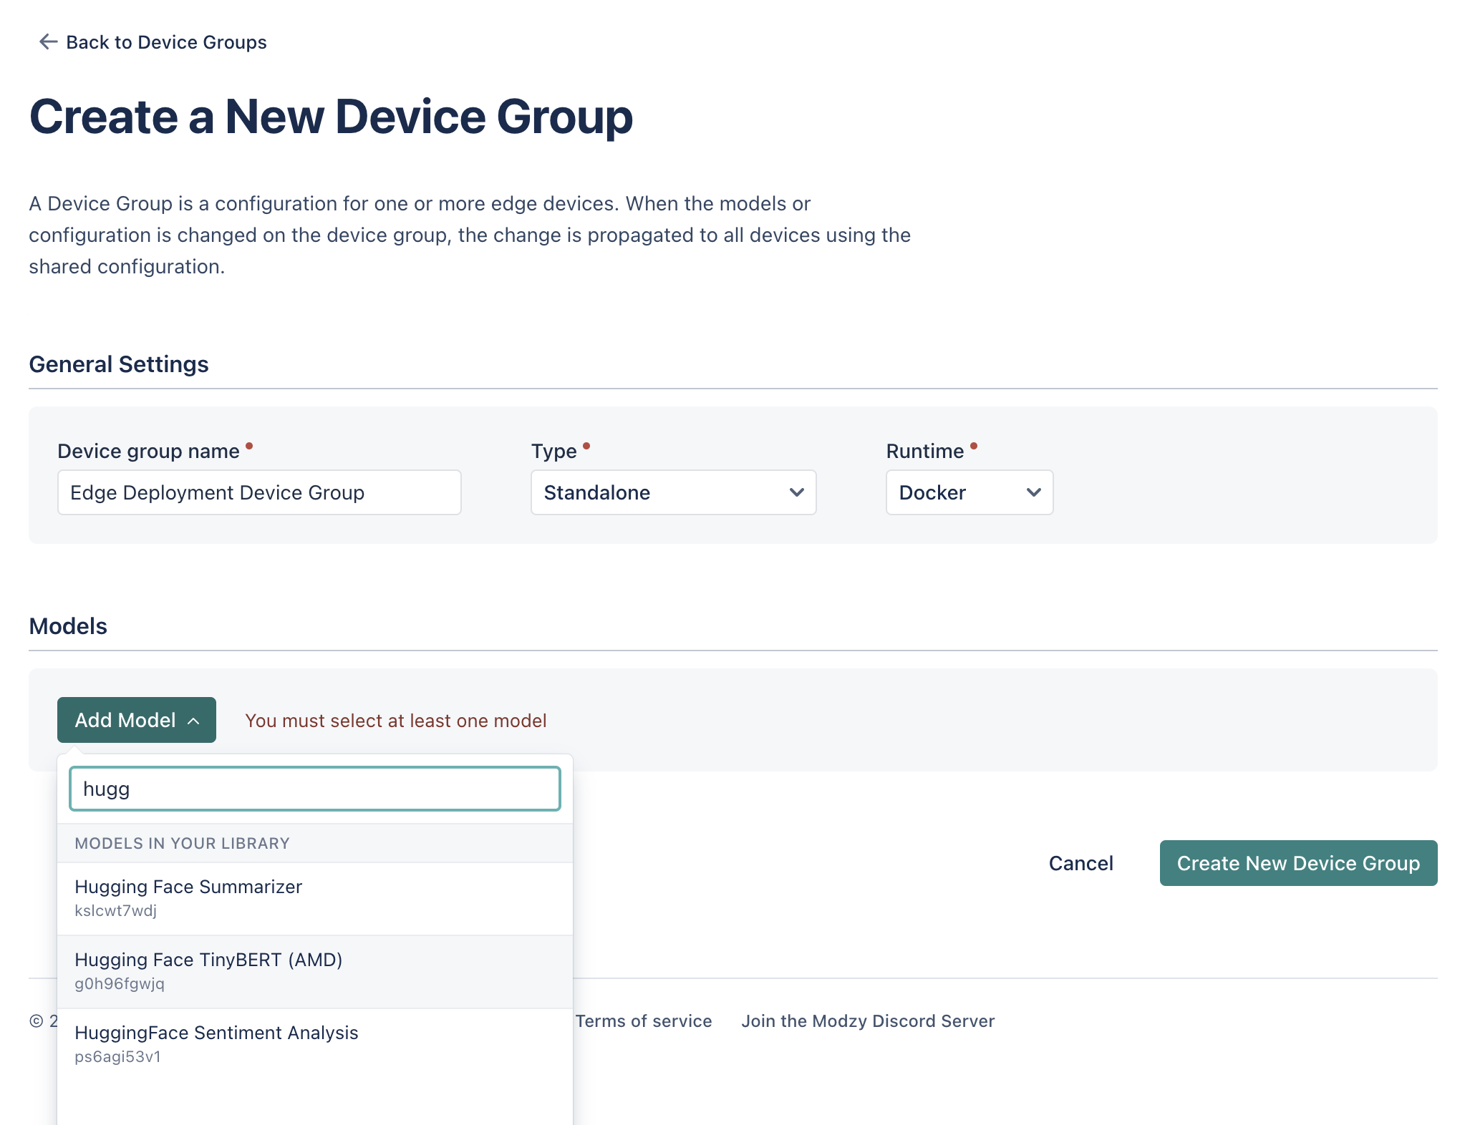Open the Terms of service link
Viewport: 1465px width, 1125px height.
tap(643, 1021)
